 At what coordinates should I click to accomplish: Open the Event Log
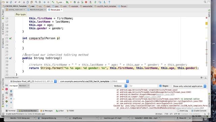(x=182, y=111)
